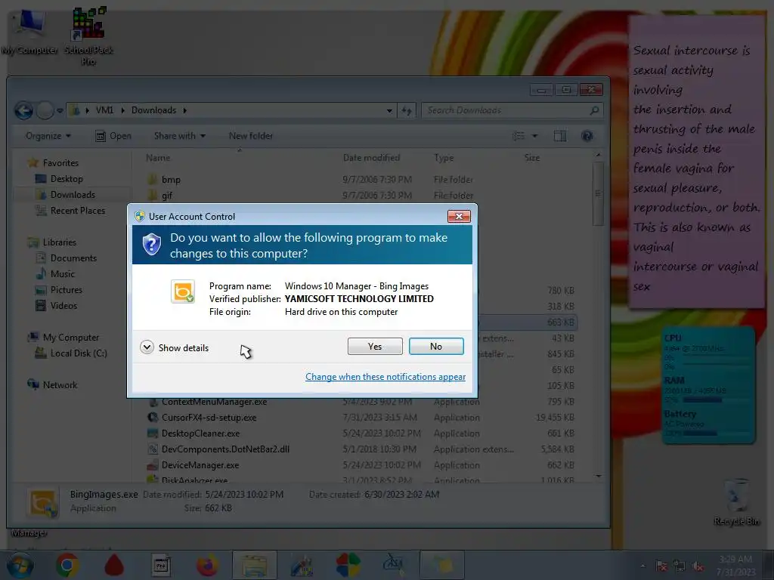Click the UAC shield question icon
774x580 pixels.
(x=151, y=244)
